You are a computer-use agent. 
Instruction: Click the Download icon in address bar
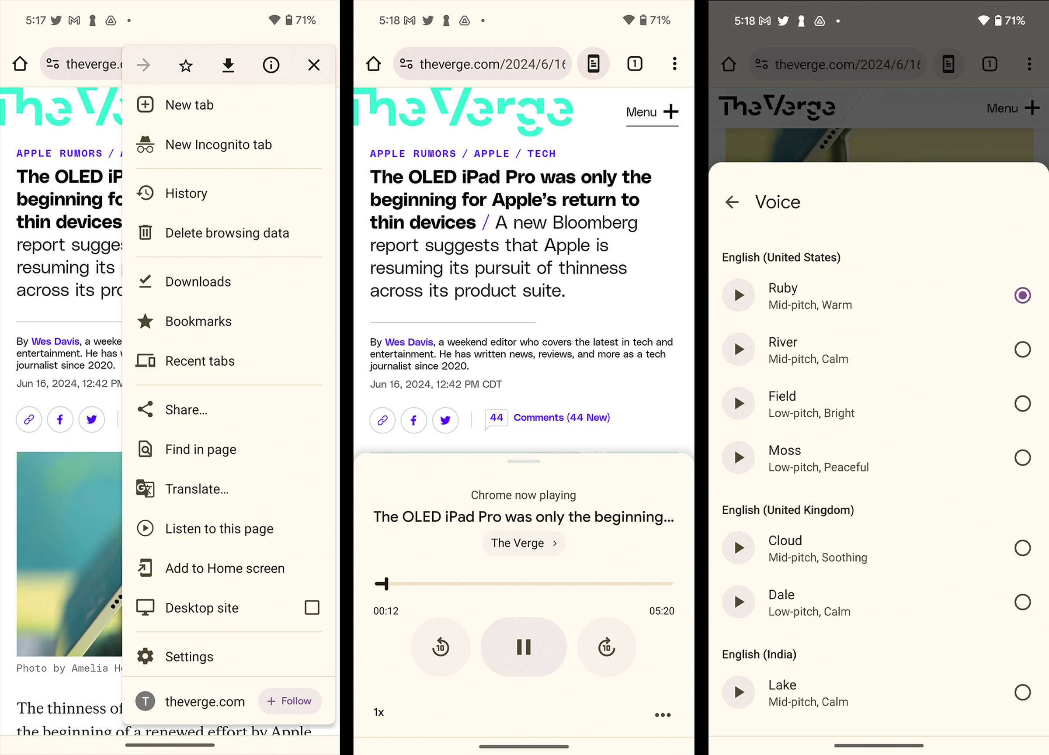tap(228, 64)
